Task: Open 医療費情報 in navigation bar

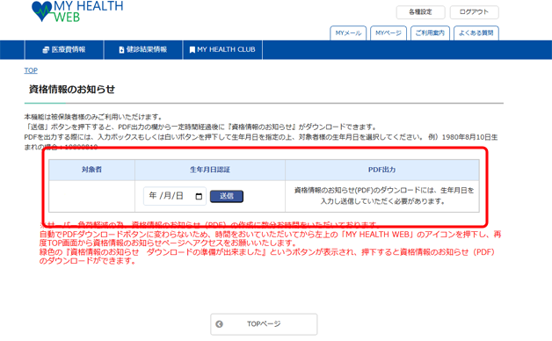Action: coord(64,50)
